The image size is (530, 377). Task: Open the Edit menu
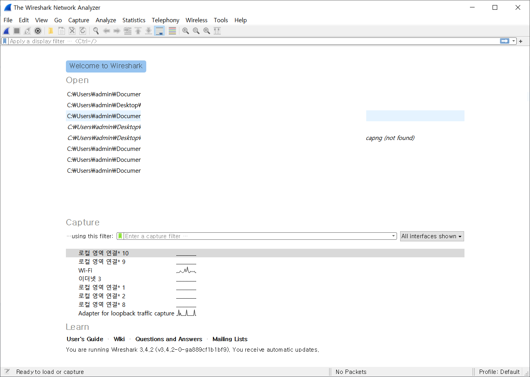click(x=24, y=20)
